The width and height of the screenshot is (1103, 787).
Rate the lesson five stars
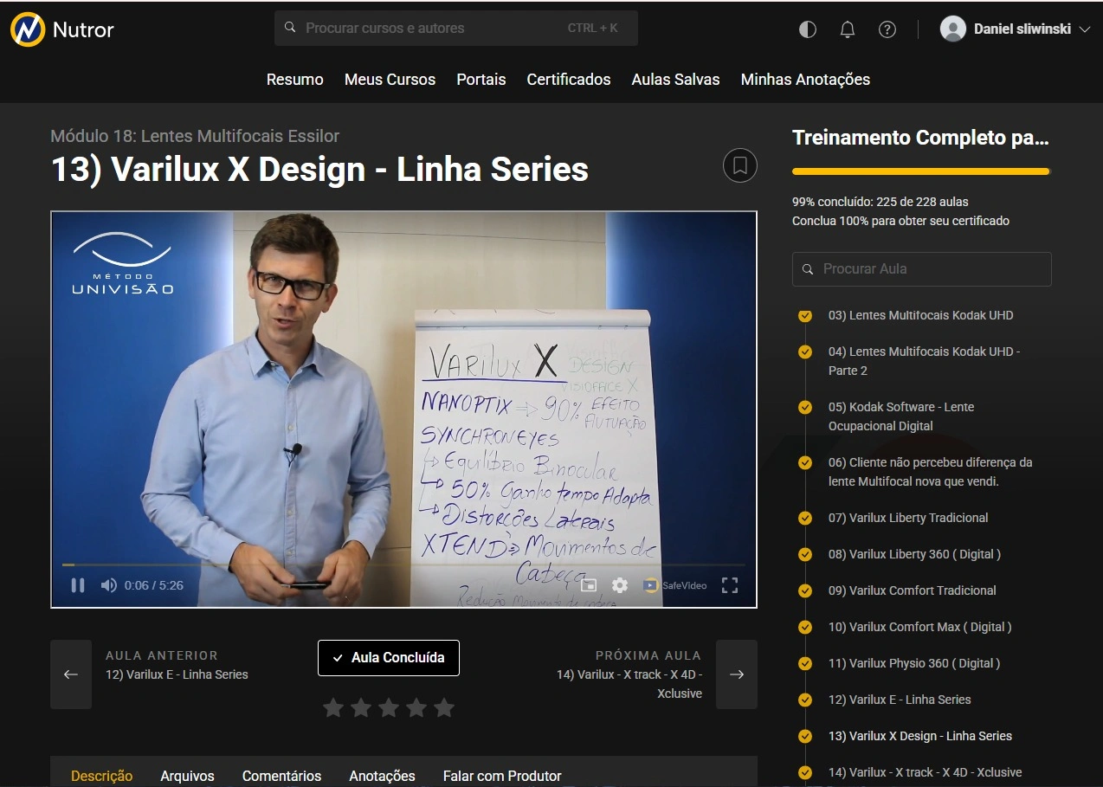tap(444, 708)
